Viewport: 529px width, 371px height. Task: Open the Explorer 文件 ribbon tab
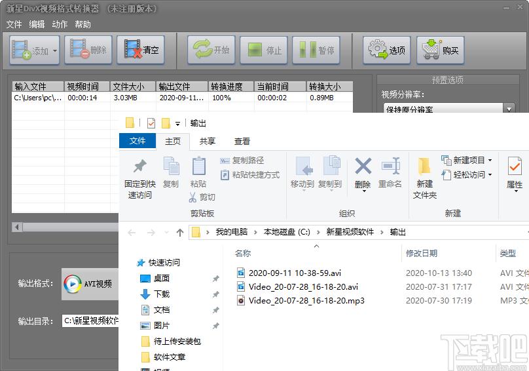coord(137,140)
